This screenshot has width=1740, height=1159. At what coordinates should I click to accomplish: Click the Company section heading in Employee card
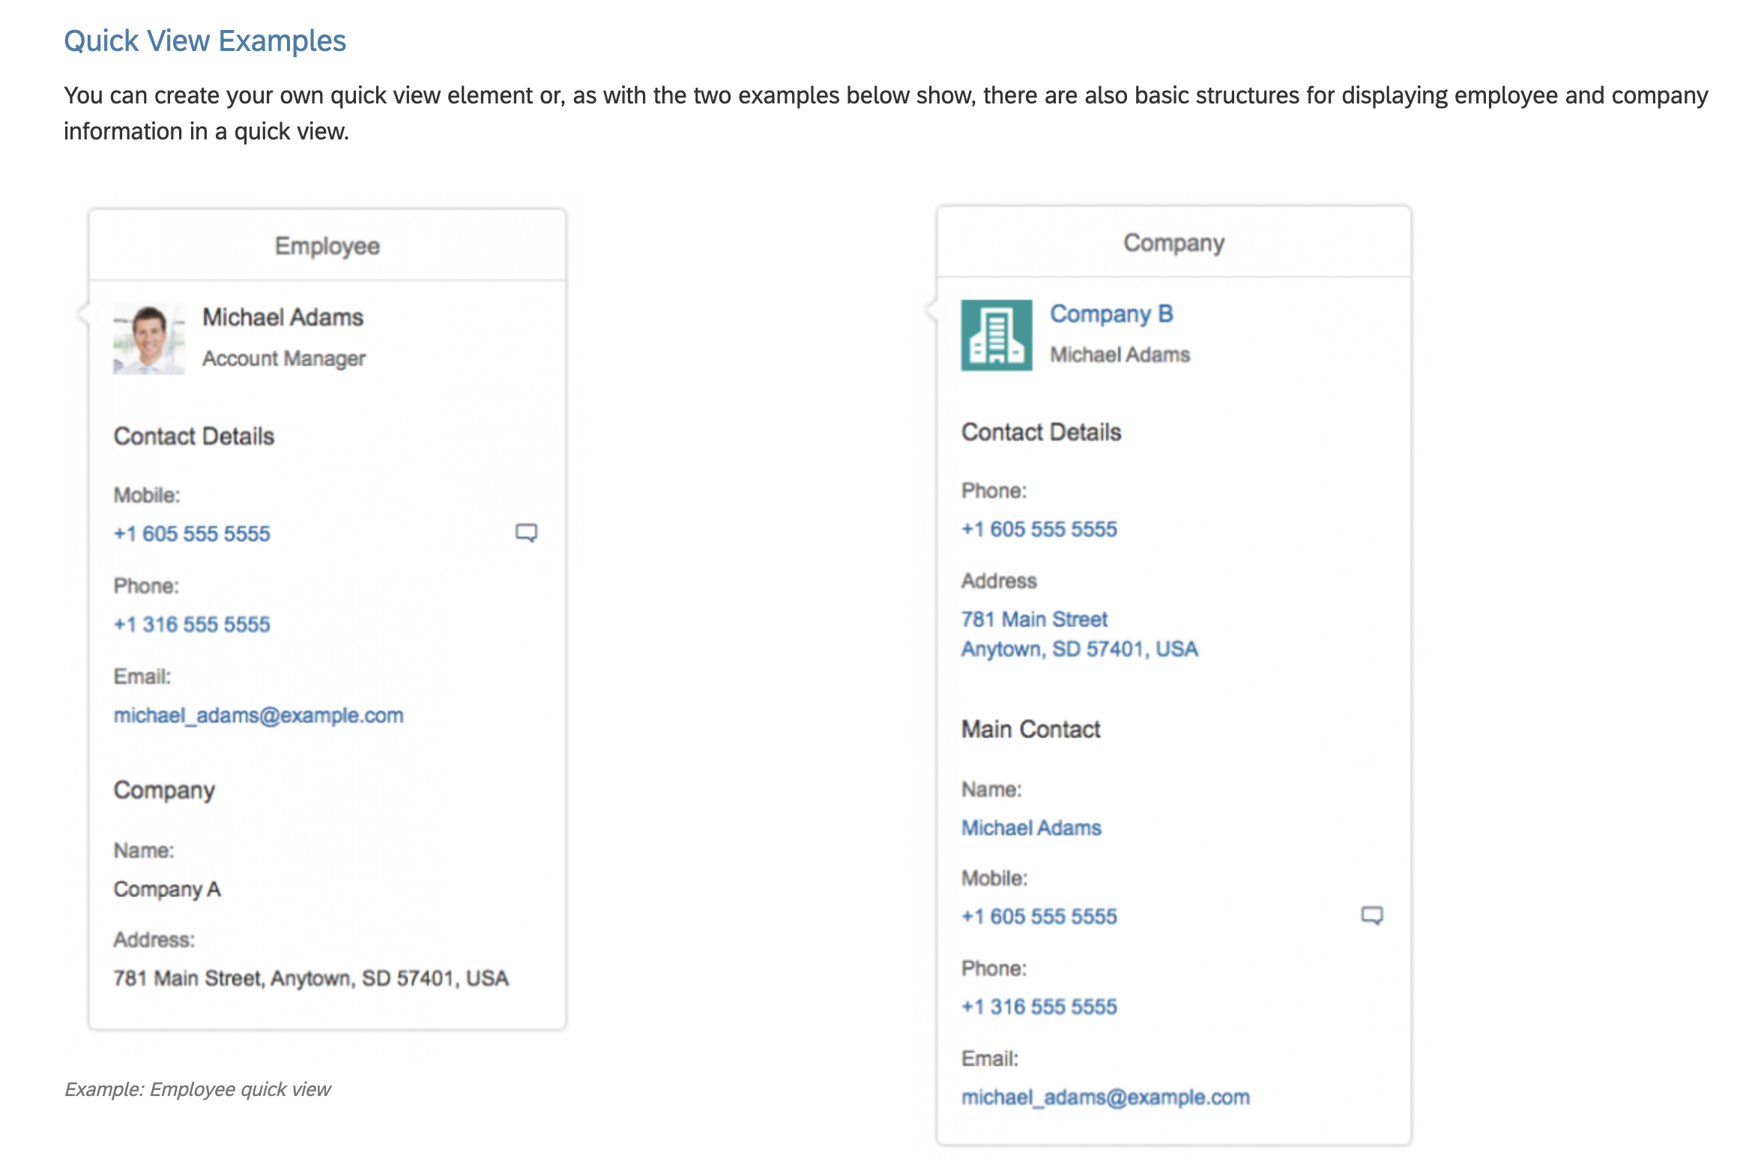tap(164, 790)
